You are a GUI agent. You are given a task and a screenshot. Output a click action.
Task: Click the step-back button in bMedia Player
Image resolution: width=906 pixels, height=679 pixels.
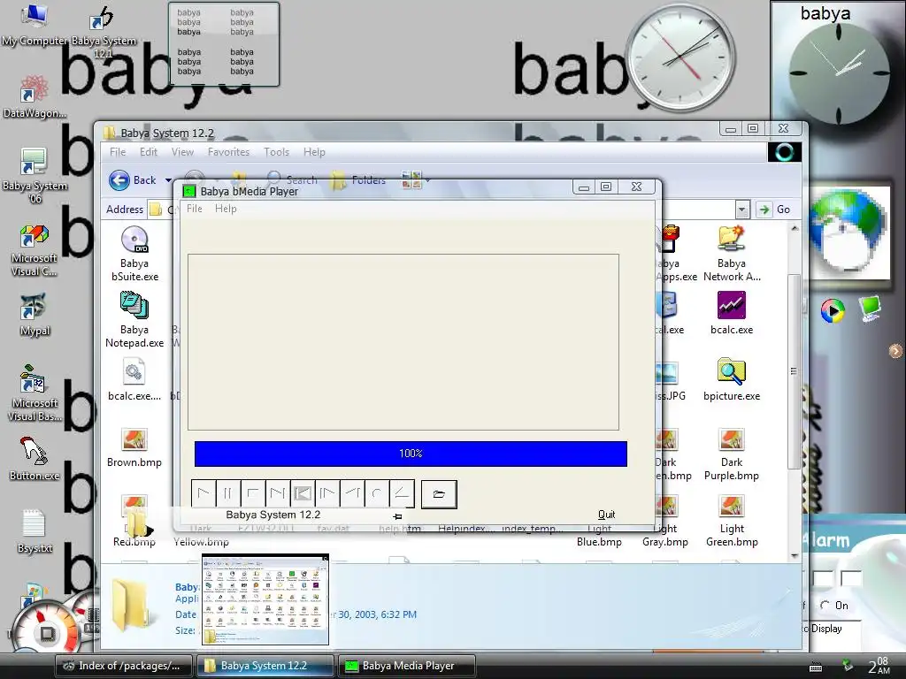352,493
